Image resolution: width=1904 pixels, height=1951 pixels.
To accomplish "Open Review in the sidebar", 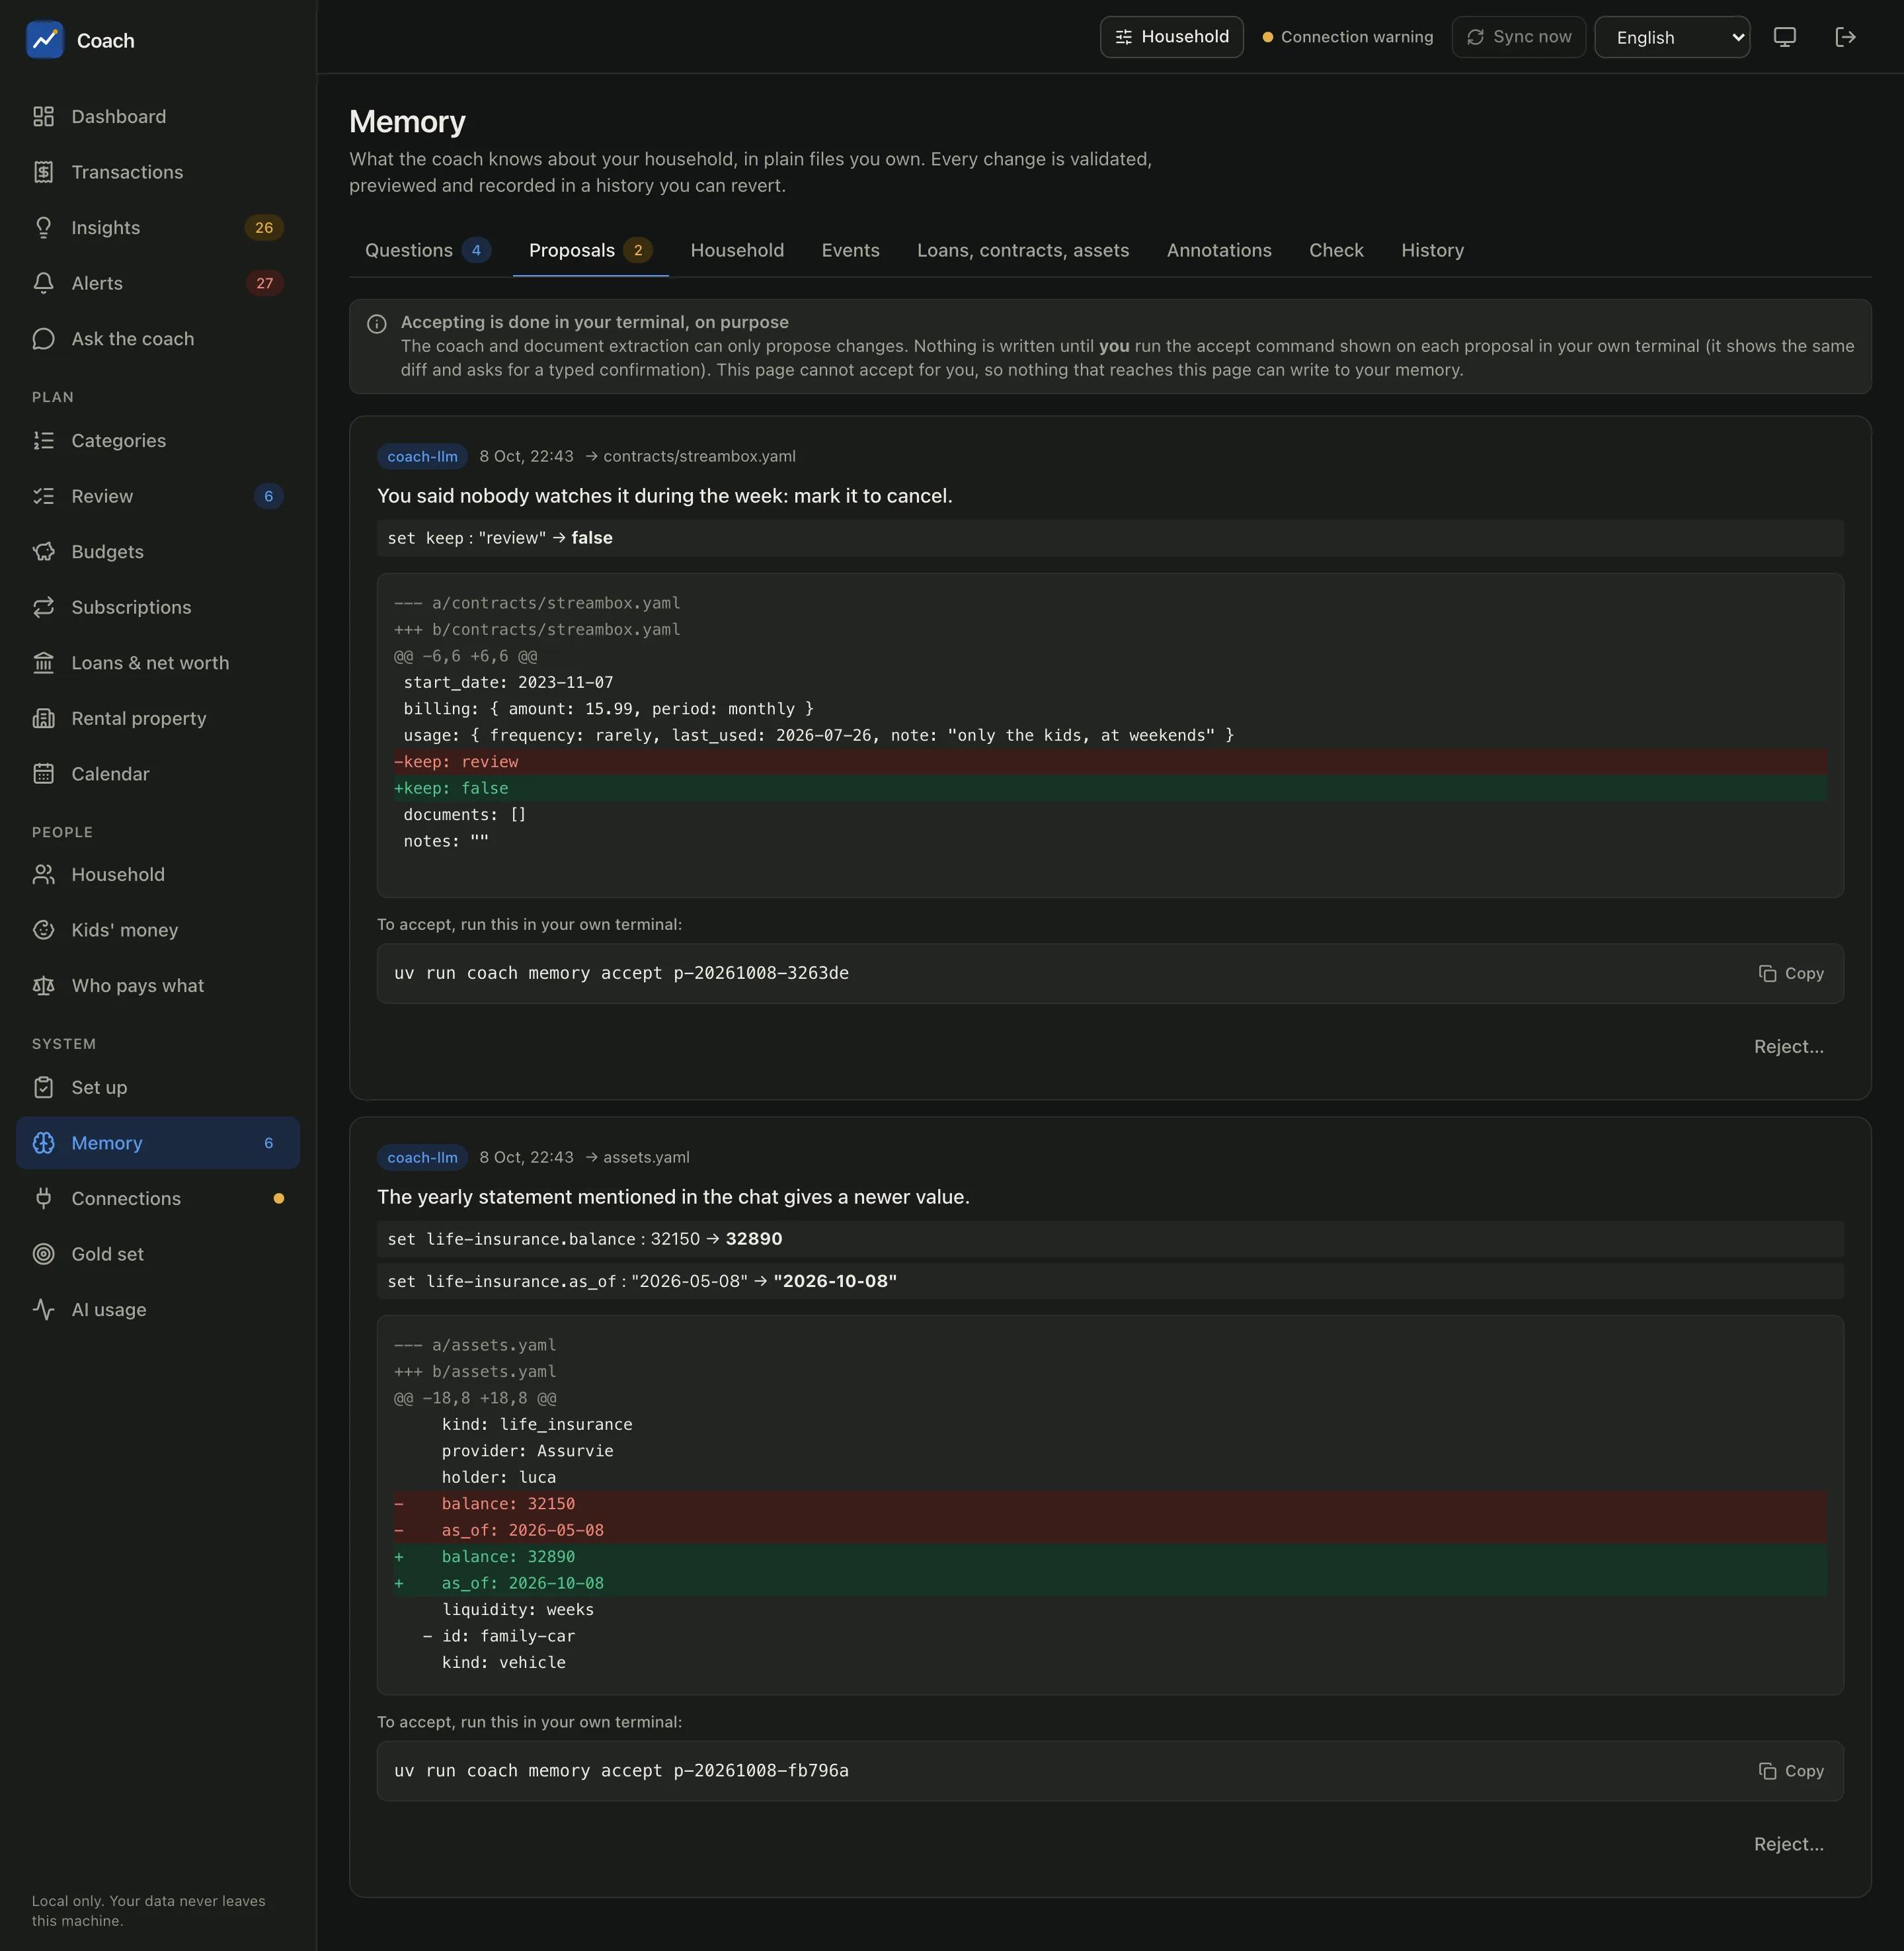I will (158, 496).
